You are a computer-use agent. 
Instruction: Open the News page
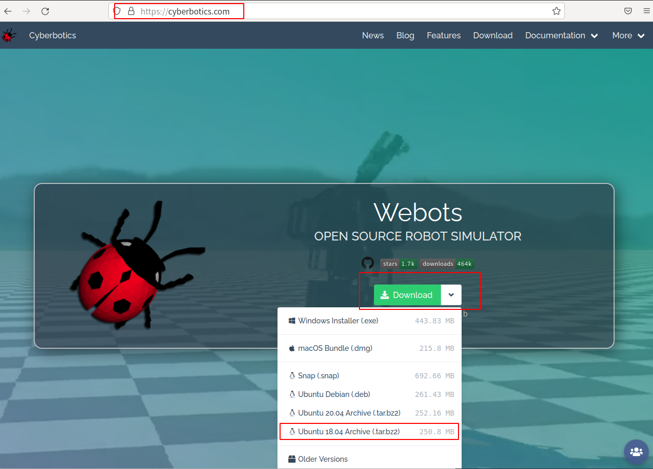coord(373,35)
